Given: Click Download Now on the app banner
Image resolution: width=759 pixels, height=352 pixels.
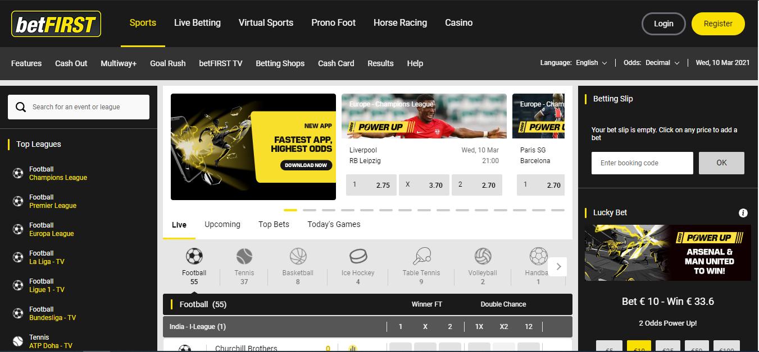Looking at the screenshot, I should tap(306, 165).
